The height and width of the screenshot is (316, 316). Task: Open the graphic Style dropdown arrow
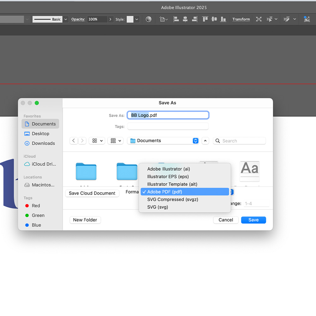coord(137,19)
